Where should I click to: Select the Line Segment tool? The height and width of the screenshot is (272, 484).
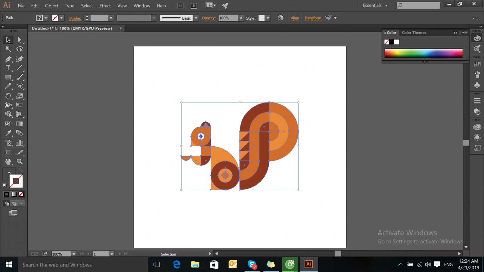coord(20,68)
